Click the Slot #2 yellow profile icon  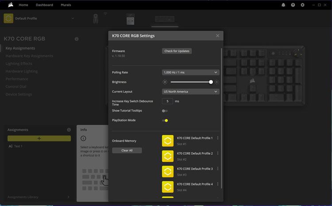(x=168, y=156)
